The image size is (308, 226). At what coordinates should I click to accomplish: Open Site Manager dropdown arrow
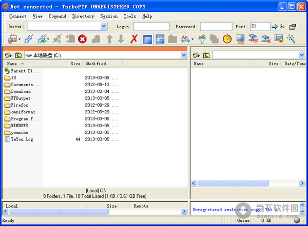click(x=20, y=39)
